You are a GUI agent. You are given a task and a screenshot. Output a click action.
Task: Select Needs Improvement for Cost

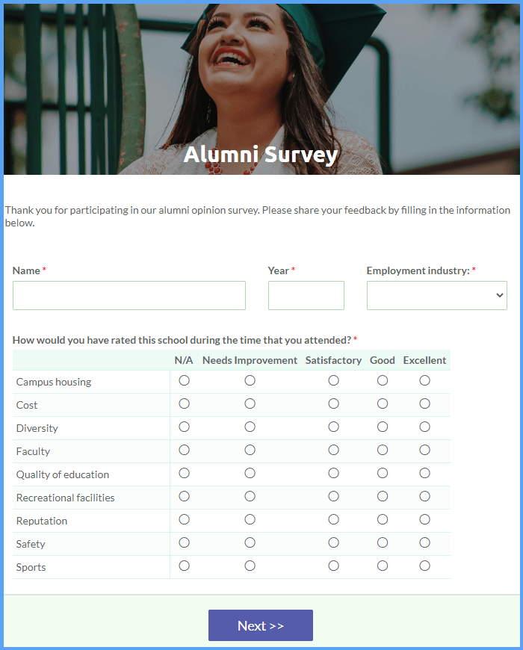pyautogui.click(x=250, y=403)
